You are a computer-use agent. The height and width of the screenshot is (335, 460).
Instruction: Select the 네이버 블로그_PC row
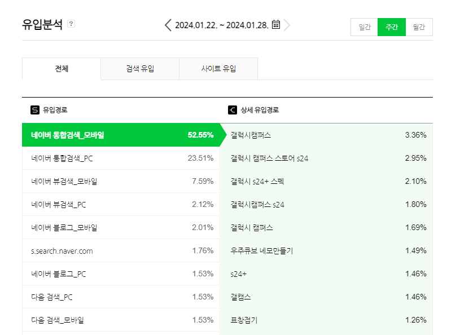tap(121, 274)
